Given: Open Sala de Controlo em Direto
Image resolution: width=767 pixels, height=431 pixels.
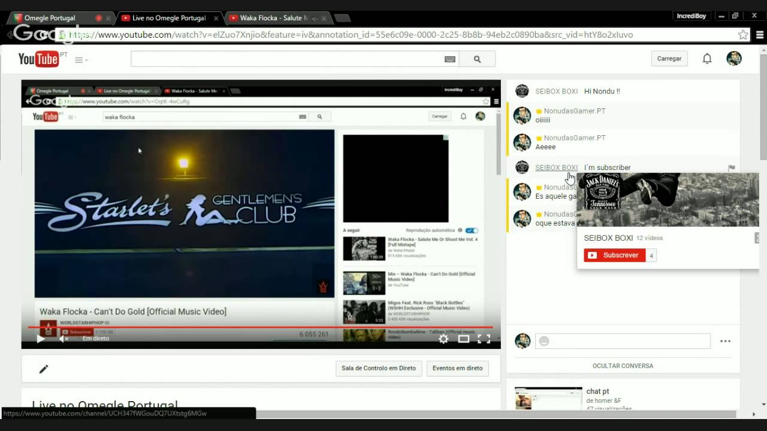Looking at the screenshot, I should pos(379,368).
